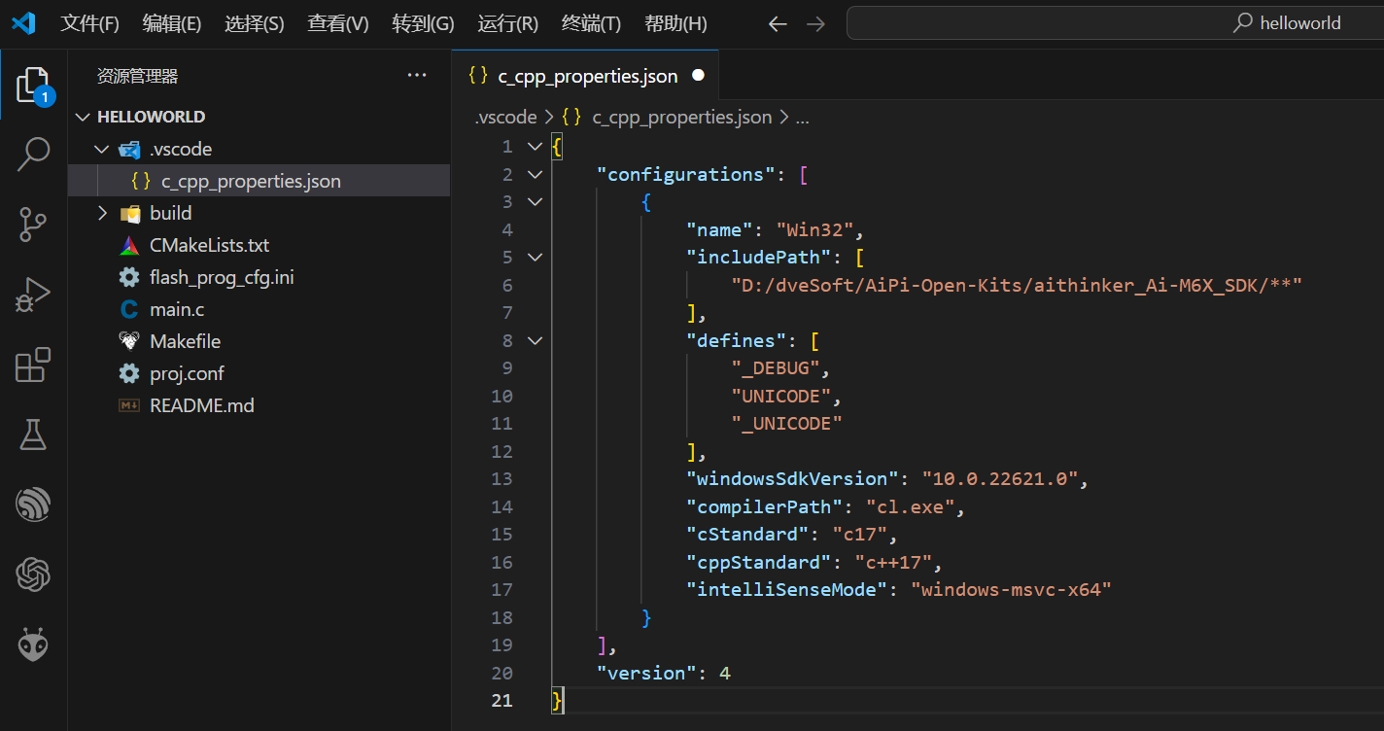The image size is (1384, 731).
Task: Click the C icon of main.c
Action: 129,309
